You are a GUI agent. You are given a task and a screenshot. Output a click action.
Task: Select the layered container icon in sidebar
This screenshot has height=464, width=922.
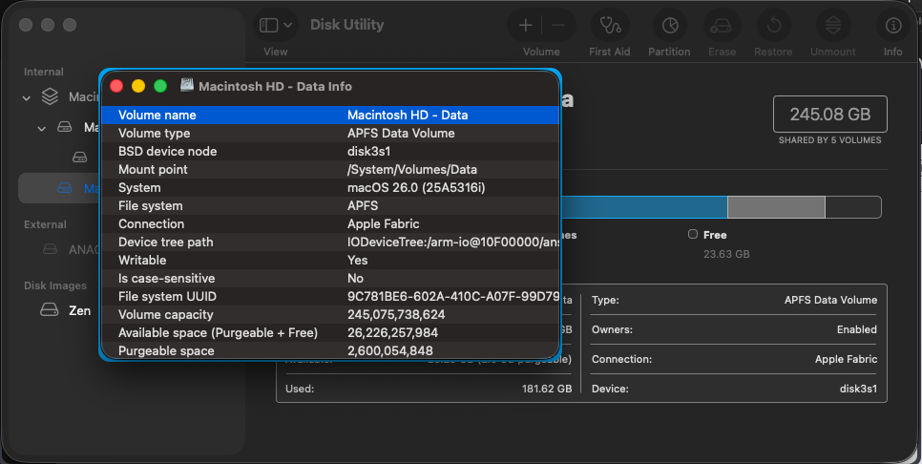(x=50, y=96)
